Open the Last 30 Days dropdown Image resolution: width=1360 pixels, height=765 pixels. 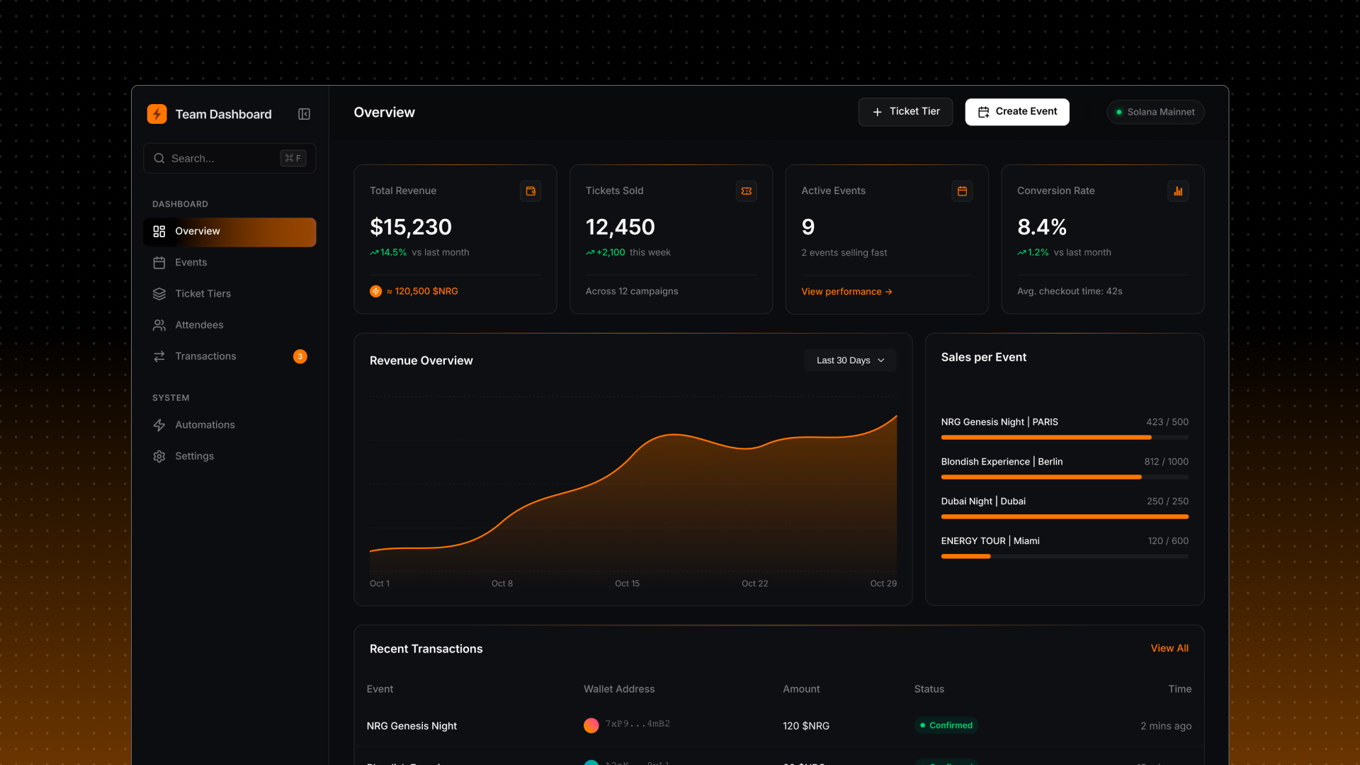[x=849, y=360]
